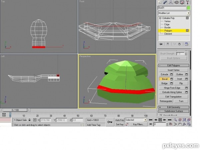Open Time Configuration icon
200x150 pixels.
tap(170, 124)
